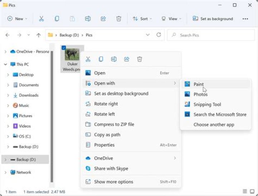This screenshot has width=258, height=196.
Task: Open Properties from the context menu
Action: pos(131,145)
